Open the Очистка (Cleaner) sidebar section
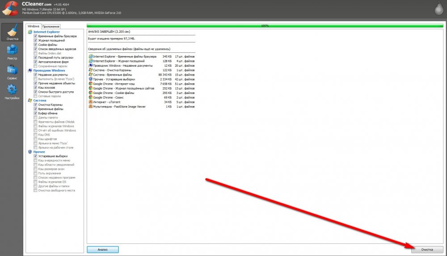The width and height of the screenshot is (447, 256). 12,32
